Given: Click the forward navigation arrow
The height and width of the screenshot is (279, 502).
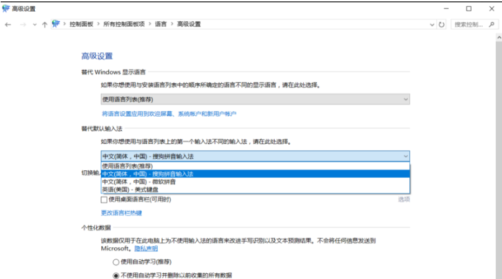Looking at the screenshot, I should [22, 24].
